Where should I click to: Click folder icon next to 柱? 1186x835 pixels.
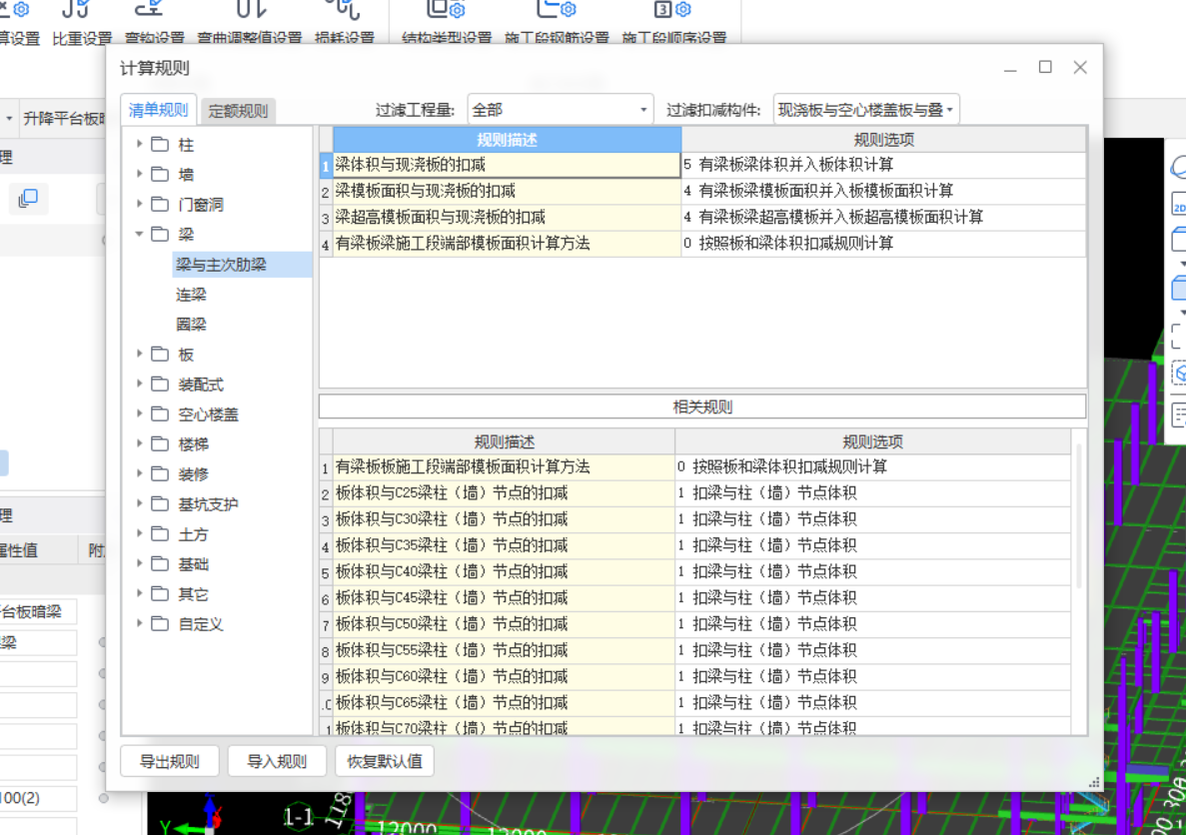(x=160, y=144)
